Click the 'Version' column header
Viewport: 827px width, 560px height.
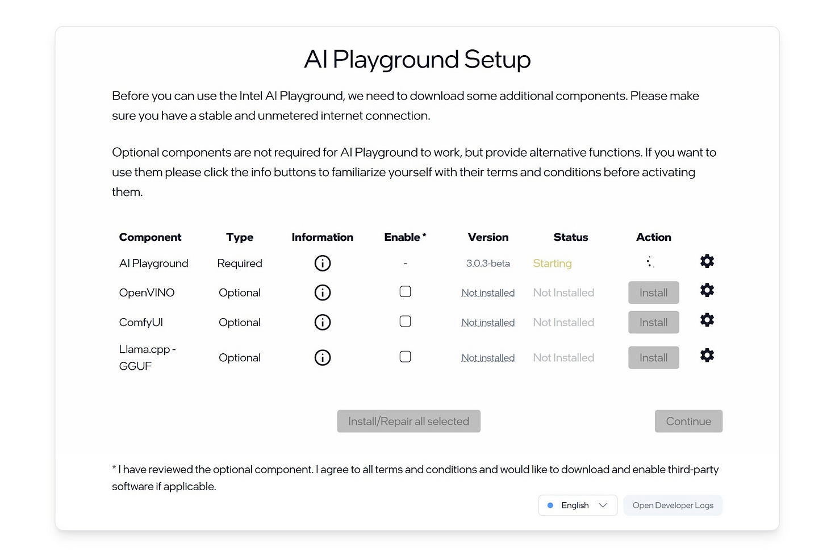[x=488, y=237]
